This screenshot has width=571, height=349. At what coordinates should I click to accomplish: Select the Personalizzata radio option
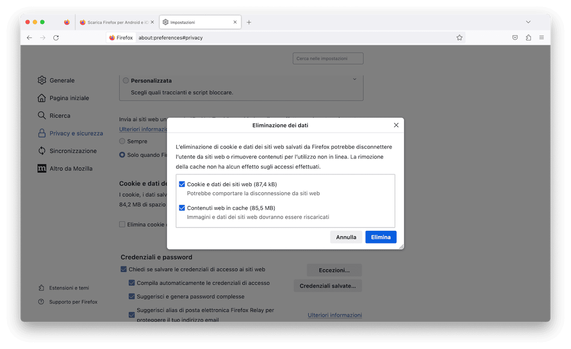coord(125,81)
